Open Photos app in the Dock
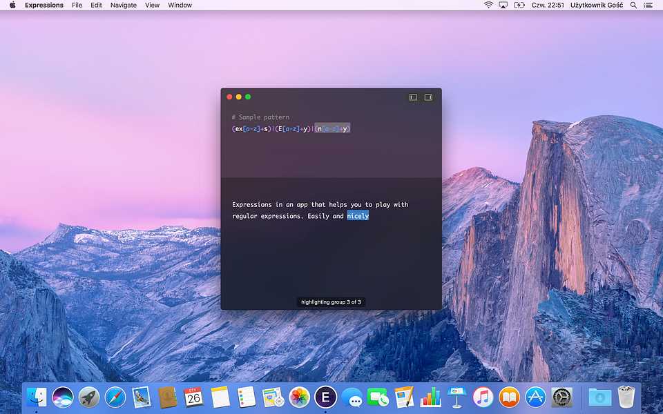Viewport: 663px width, 414px height. click(x=299, y=397)
